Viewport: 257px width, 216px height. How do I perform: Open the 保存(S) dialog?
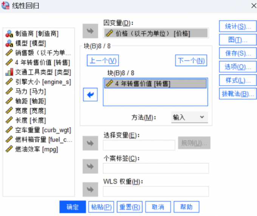[238, 53]
